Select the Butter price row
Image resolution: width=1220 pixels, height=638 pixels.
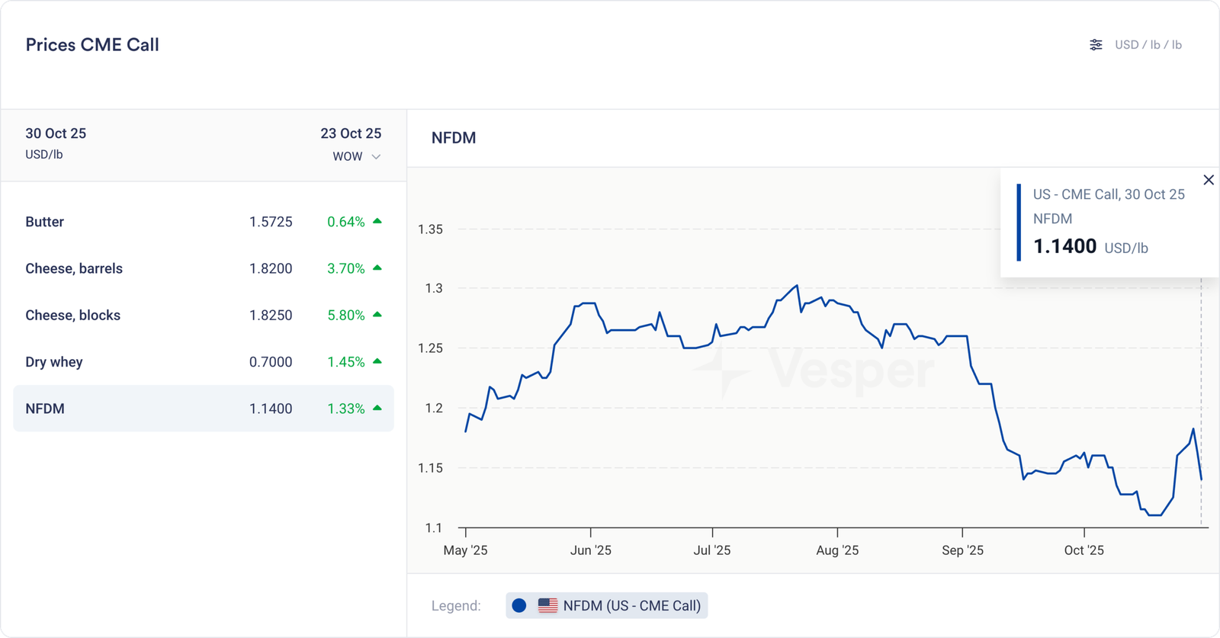pyautogui.click(x=203, y=222)
